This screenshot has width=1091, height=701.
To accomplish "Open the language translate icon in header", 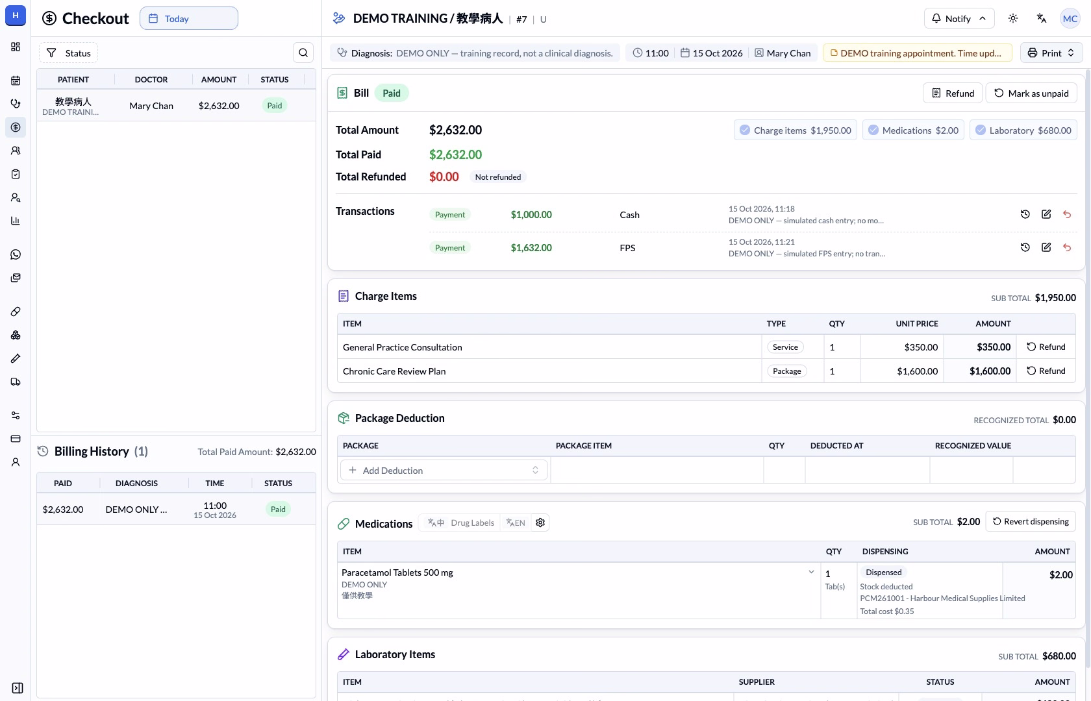I will 1042,18.
